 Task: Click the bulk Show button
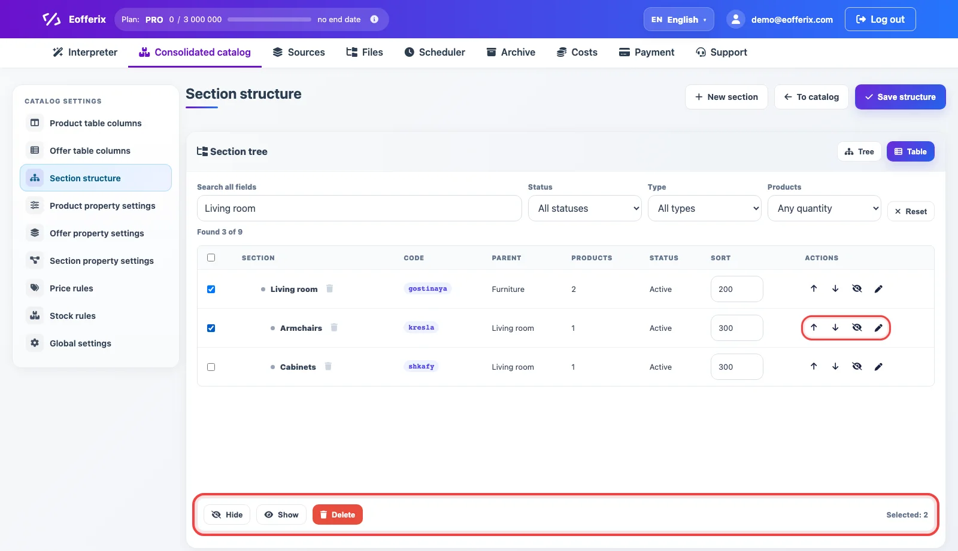[x=281, y=515]
